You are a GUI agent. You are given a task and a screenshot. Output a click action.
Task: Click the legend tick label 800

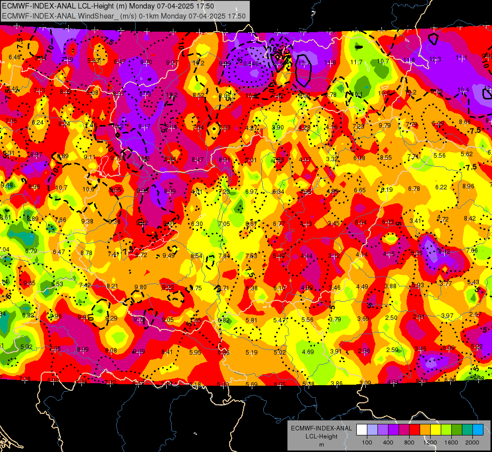pyautogui.click(x=409, y=442)
